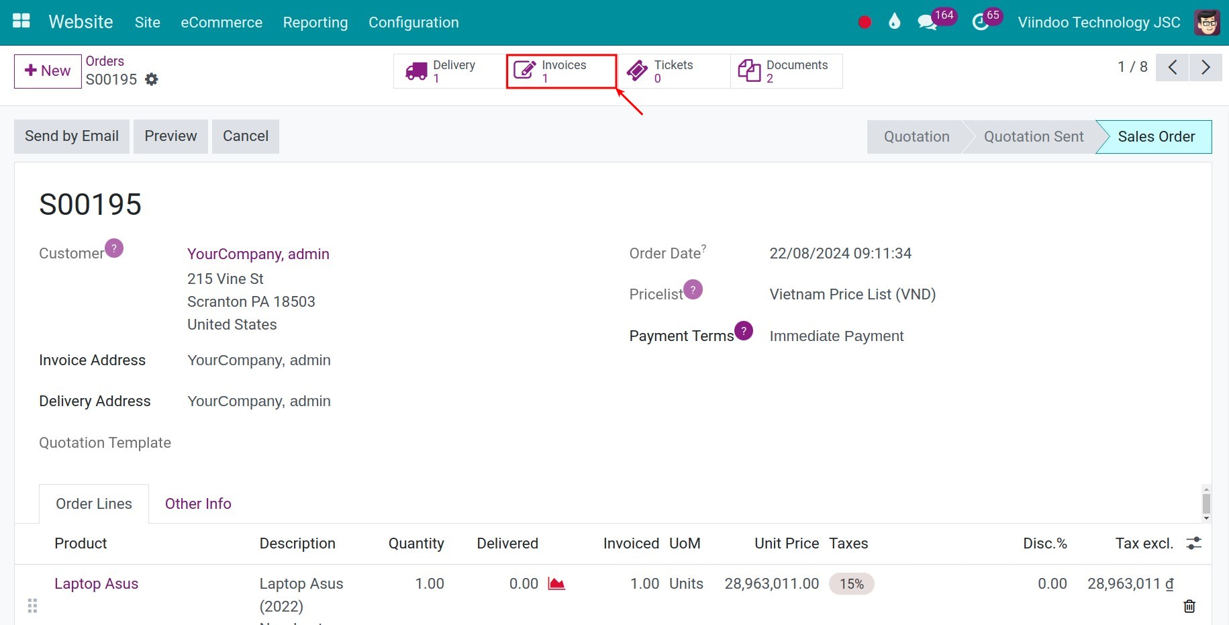Viewport: 1229px width, 625px height.
Task: Sort by the Product column header
Action: coord(81,543)
